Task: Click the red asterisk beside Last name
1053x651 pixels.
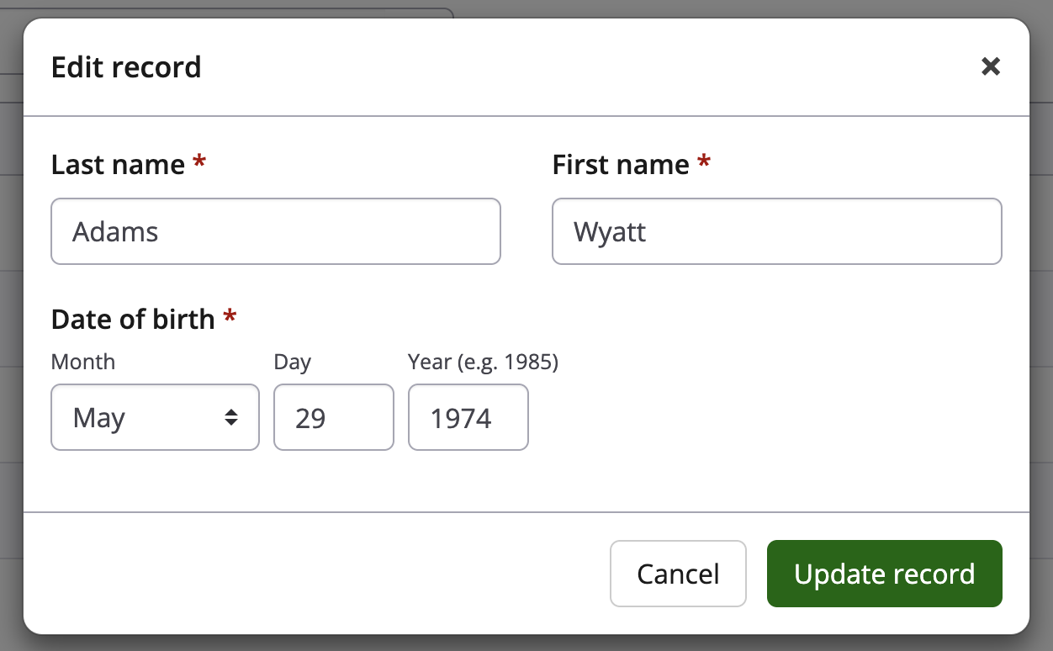Action: tap(199, 161)
